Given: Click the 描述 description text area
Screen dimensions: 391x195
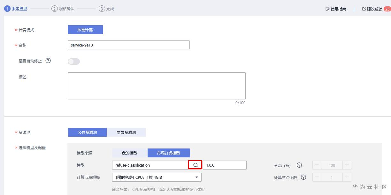Looking at the screenshot, I should tap(157, 86).
